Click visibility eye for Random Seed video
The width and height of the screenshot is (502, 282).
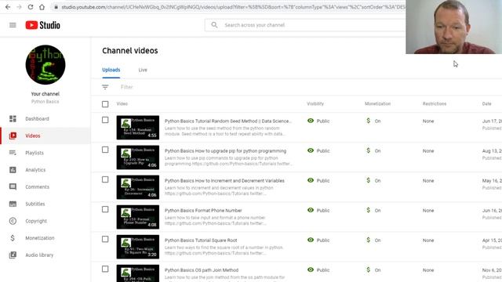[x=311, y=121]
